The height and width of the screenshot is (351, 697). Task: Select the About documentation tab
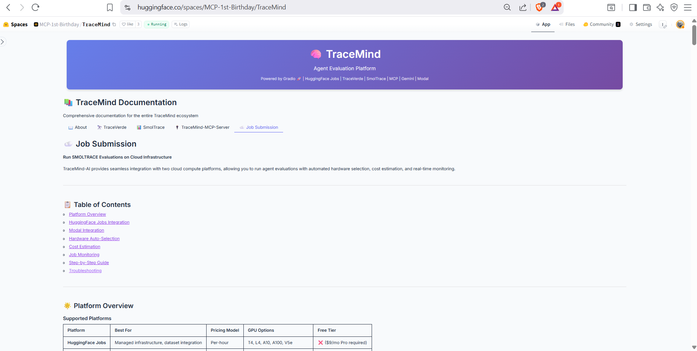[78, 127]
